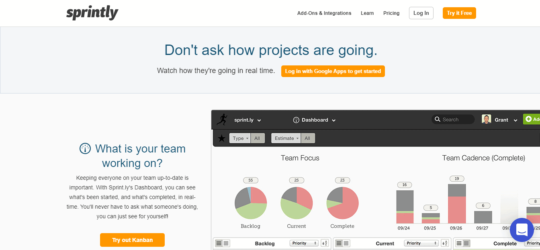The height and width of the screenshot is (250, 540).
Task: Open the Grant user menu dropdown
Action: [506, 120]
